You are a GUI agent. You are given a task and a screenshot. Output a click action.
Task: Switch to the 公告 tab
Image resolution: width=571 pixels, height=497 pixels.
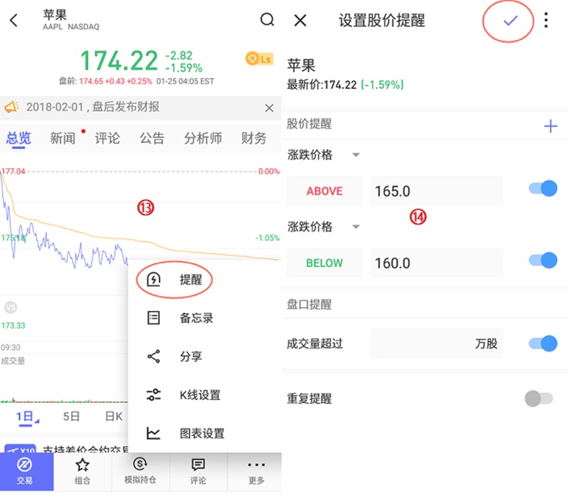[x=152, y=138]
